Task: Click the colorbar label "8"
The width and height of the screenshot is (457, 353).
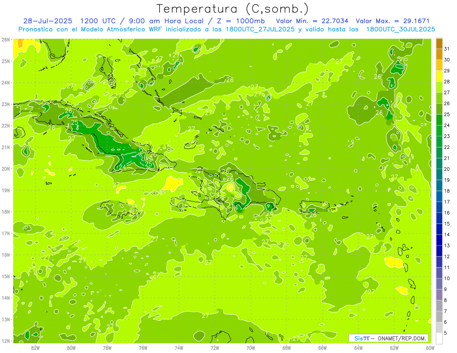Action: pyautogui.click(x=446, y=300)
